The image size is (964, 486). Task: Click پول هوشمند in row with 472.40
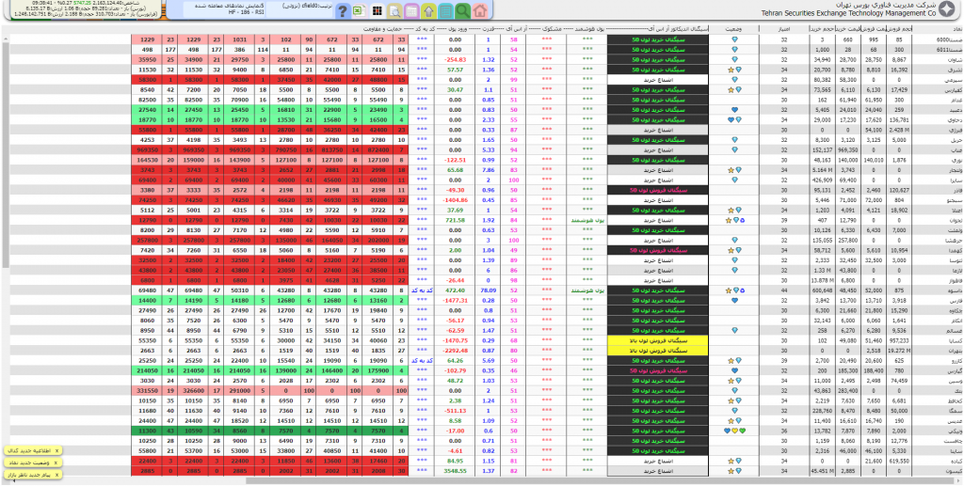pos(586,290)
